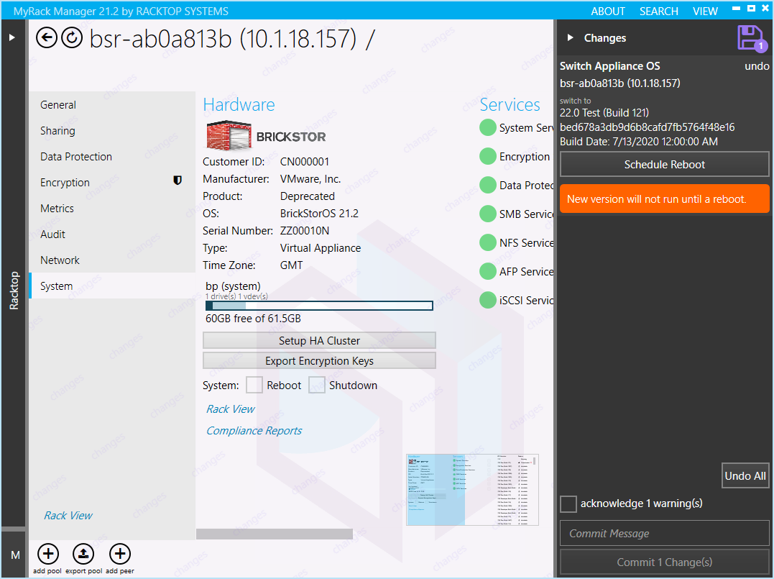774x579 pixels.
Task: Click the back arrow icon
Action: [47, 37]
